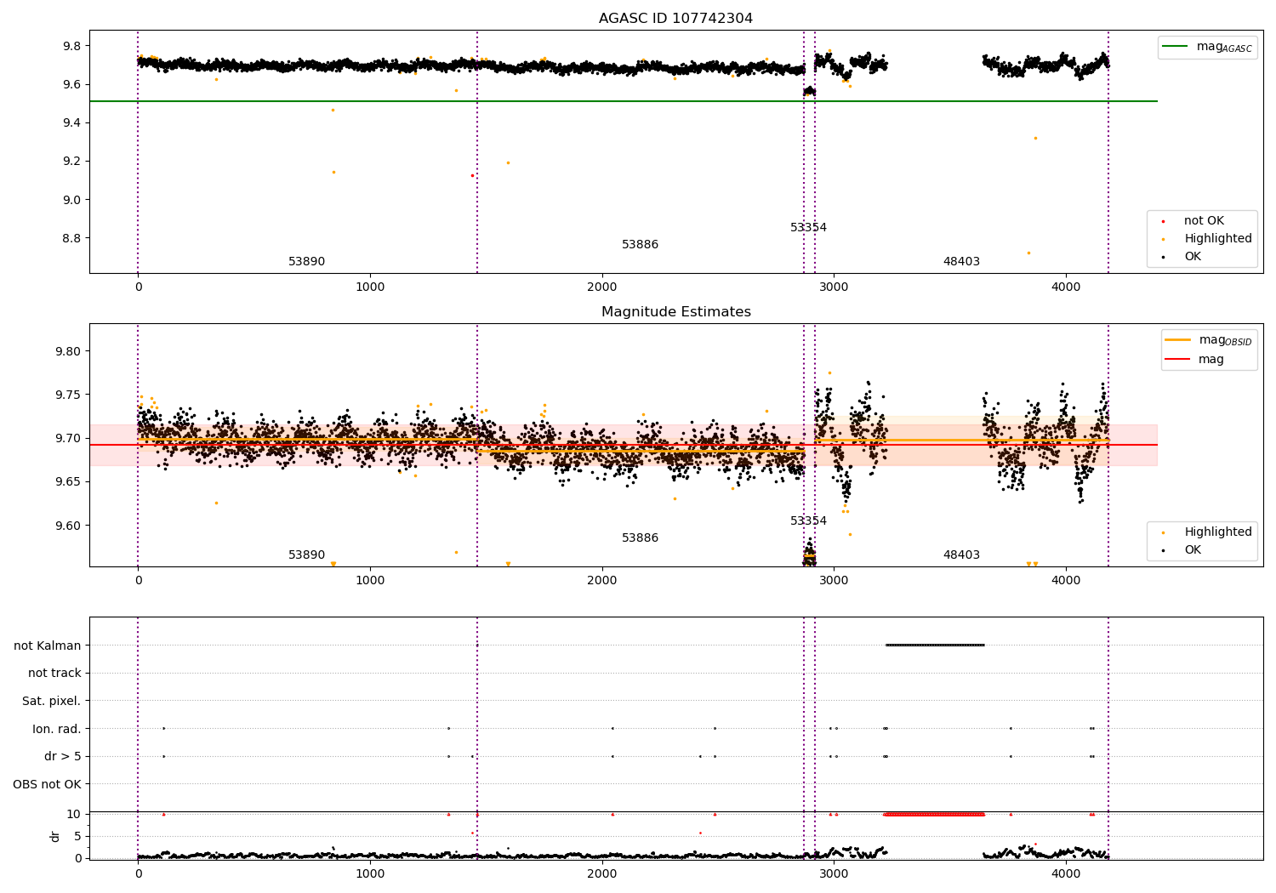Select "Highlighted" in the top plot legend
Image resolution: width=1276 pixels, height=893 pixels.
click(x=1218, y=239)
